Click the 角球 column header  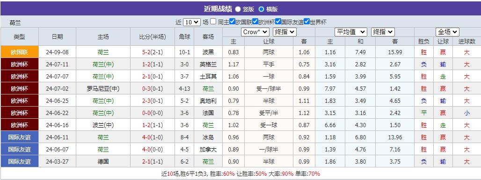[x=184, y=37]
